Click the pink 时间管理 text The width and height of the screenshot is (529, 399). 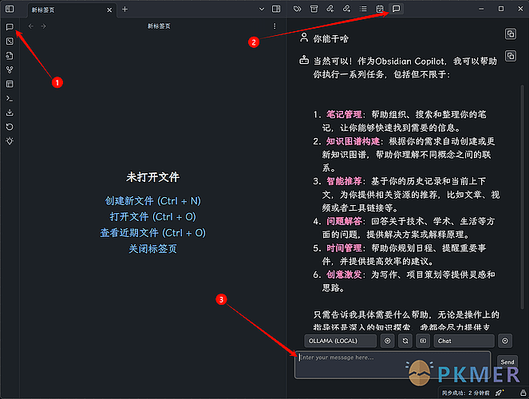click(344, 248)
